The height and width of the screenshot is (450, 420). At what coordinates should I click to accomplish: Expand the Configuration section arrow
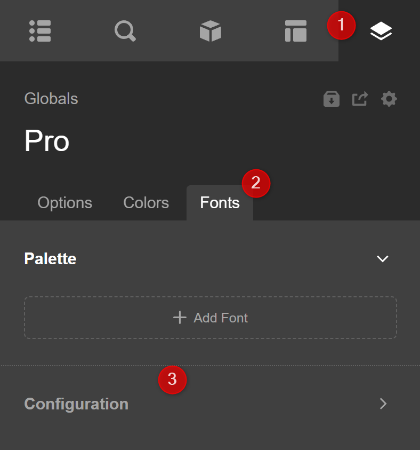(383, 404)
